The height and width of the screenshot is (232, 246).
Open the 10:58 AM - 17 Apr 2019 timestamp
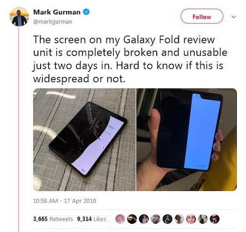click(x=65, y=201)
